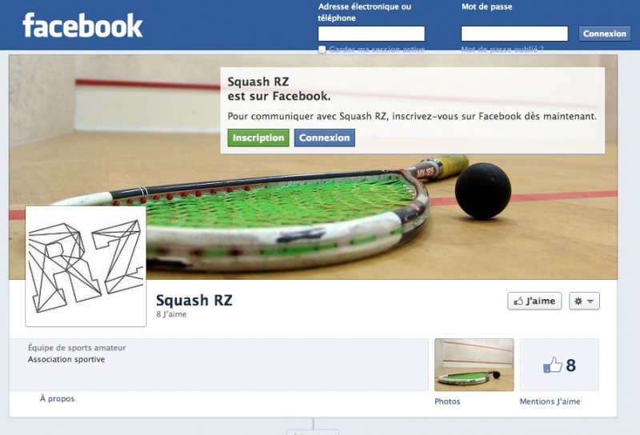Open the gear settings dropdown
The height and width of the screenshot is (435, 640).
(x=584, y=301)
